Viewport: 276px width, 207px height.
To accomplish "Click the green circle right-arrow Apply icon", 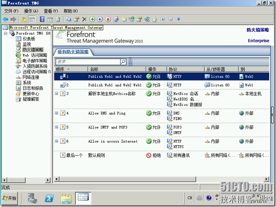I will point(92,19).
